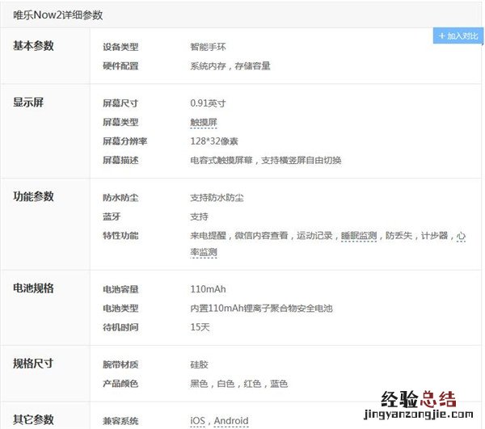
Task: Select the 规格尺寸 section header
Action: click(x=33, y=364)
